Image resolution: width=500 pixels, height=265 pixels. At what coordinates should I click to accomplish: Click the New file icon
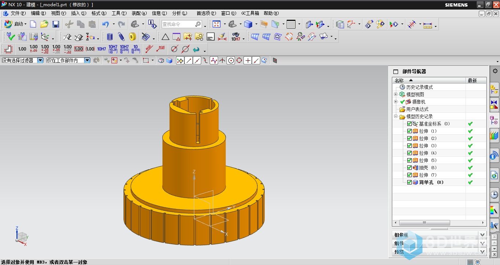[x=33, y=24]
